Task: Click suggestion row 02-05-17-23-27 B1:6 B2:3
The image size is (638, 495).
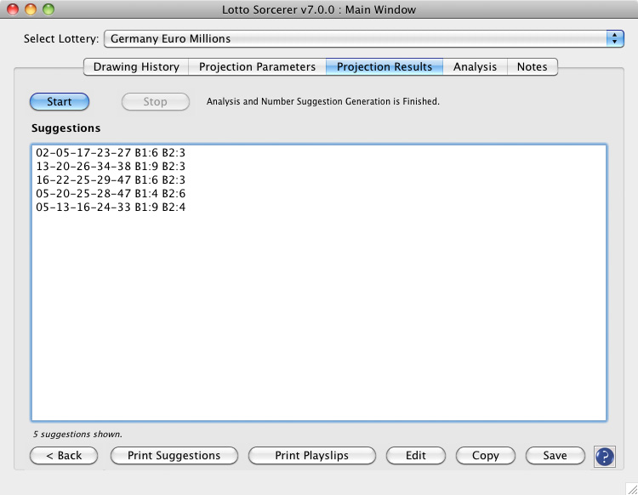Action: (111, 153)
